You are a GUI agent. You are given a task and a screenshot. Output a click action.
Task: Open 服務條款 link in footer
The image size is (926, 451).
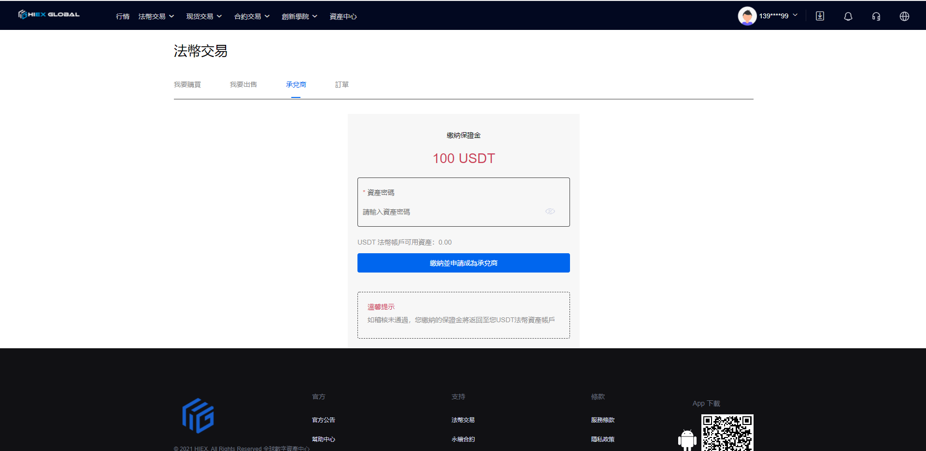coord(602,420)
